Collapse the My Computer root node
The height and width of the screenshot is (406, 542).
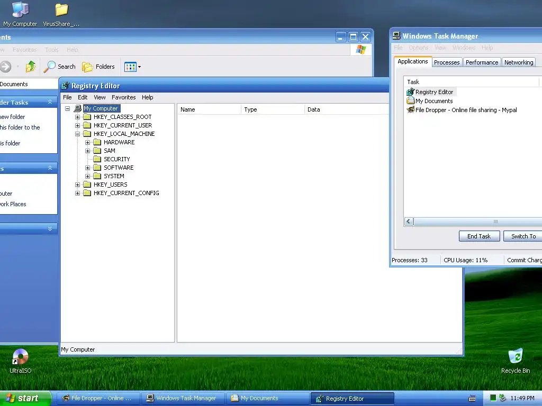[x=68, y=108]
